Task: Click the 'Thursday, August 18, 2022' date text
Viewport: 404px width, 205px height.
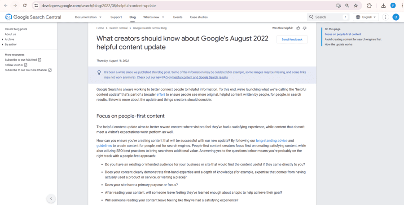Action: pos(113,61)
